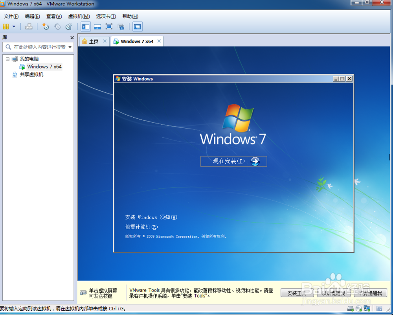Toggle the thumbnail bar view icon
Viewport: 393px width, 315px height.
point(97,27)
